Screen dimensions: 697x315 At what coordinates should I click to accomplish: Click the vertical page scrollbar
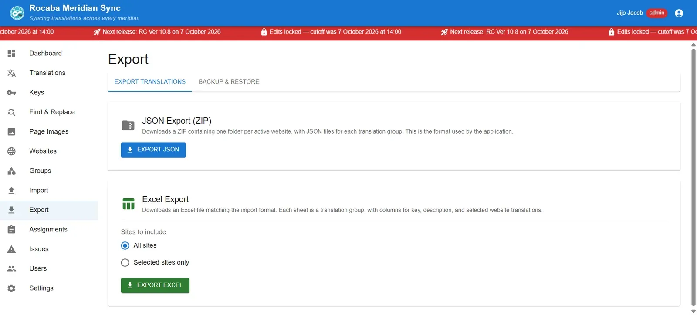point(694,178)
